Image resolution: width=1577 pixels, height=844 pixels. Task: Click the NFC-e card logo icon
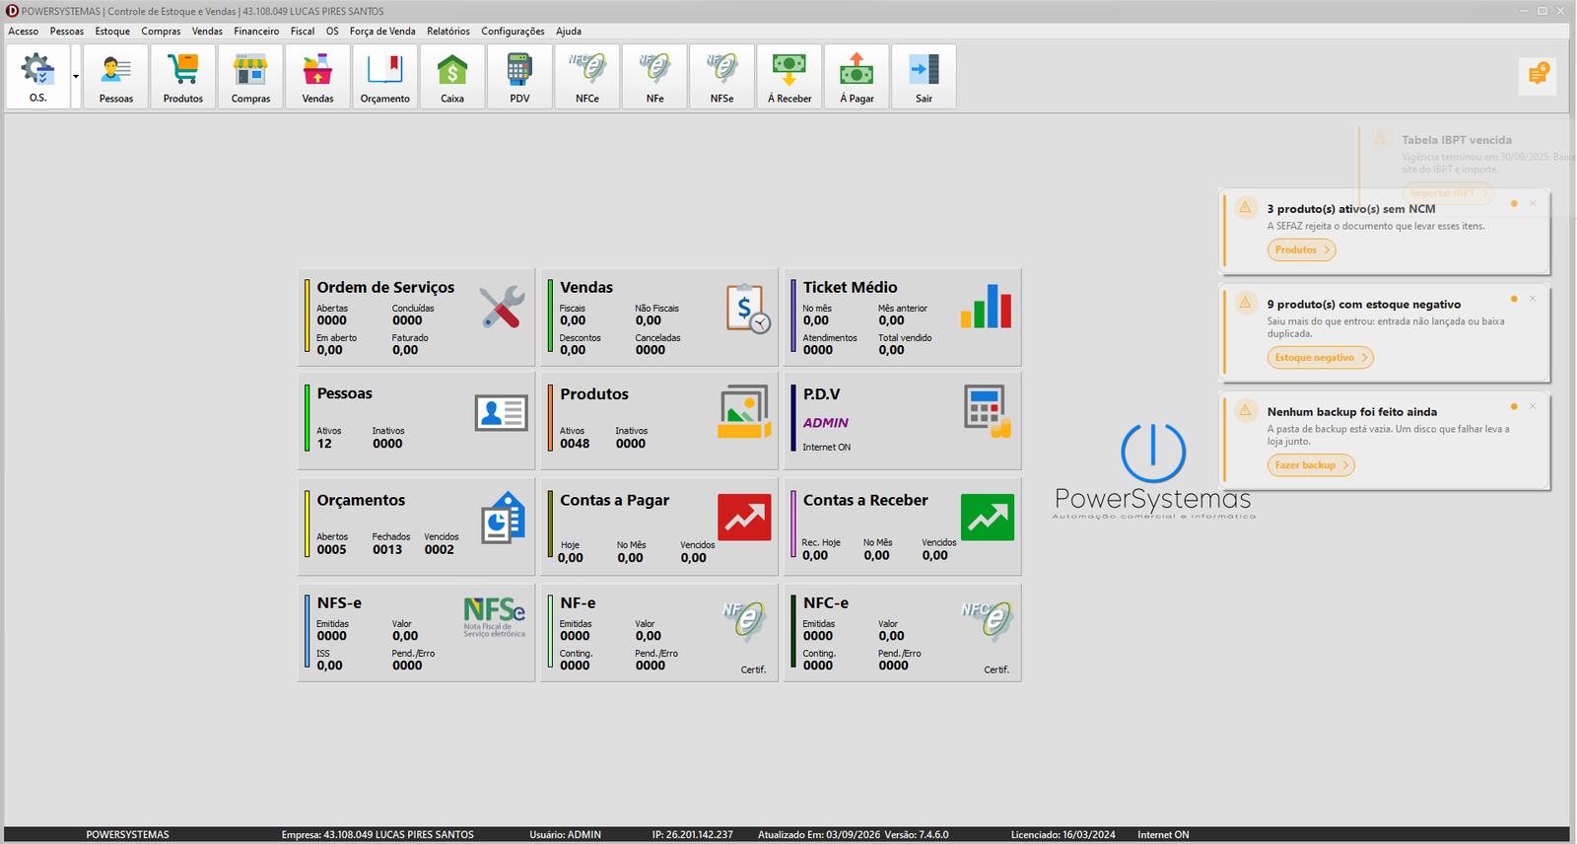tap(988, 621)
